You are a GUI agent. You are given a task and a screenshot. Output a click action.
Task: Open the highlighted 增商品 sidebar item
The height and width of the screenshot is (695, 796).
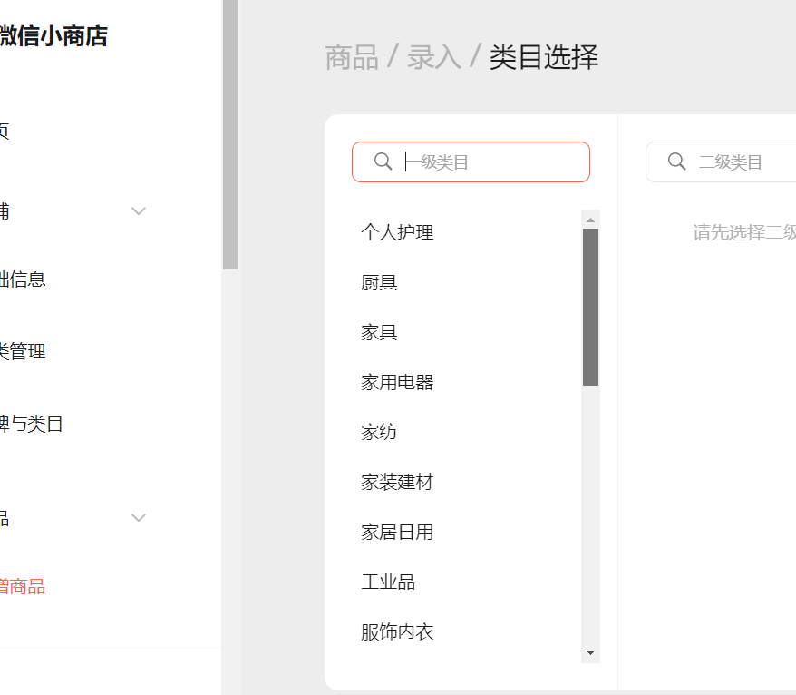23,587
